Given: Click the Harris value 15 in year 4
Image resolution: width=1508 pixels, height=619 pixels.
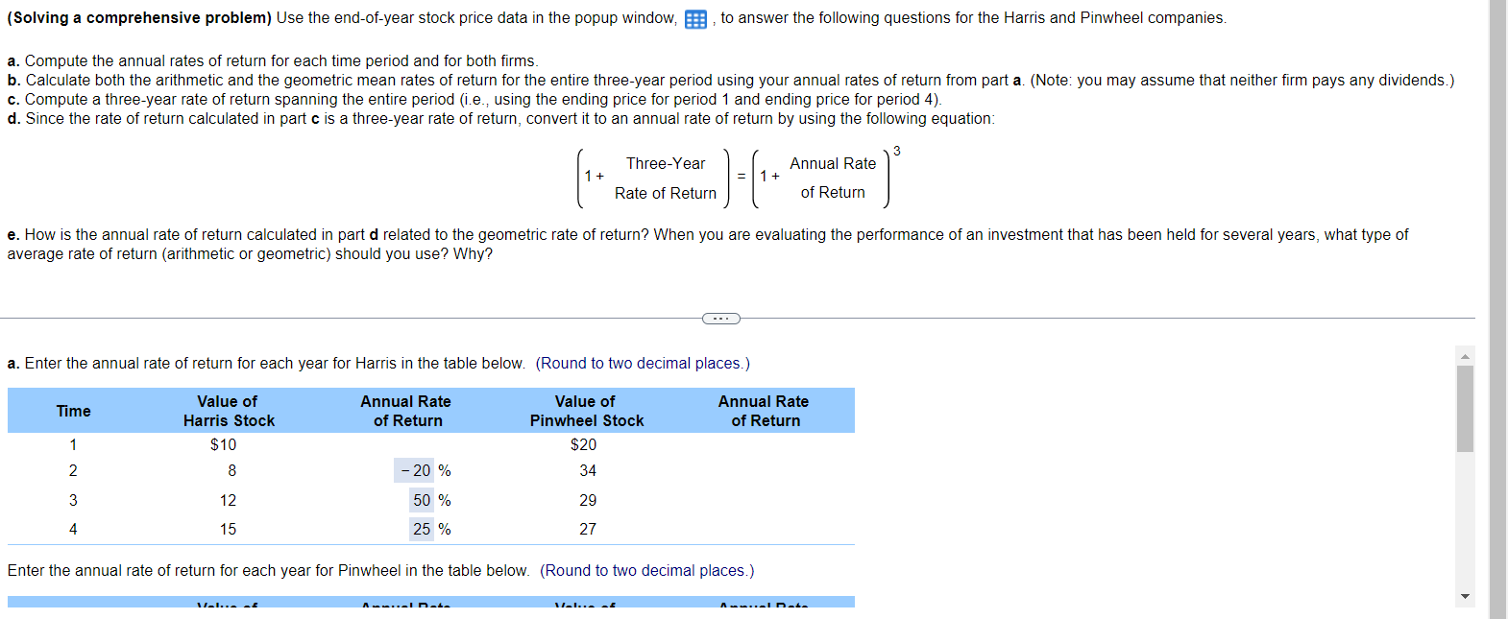Looking at the screenshot, I should (x=228, y=529).
